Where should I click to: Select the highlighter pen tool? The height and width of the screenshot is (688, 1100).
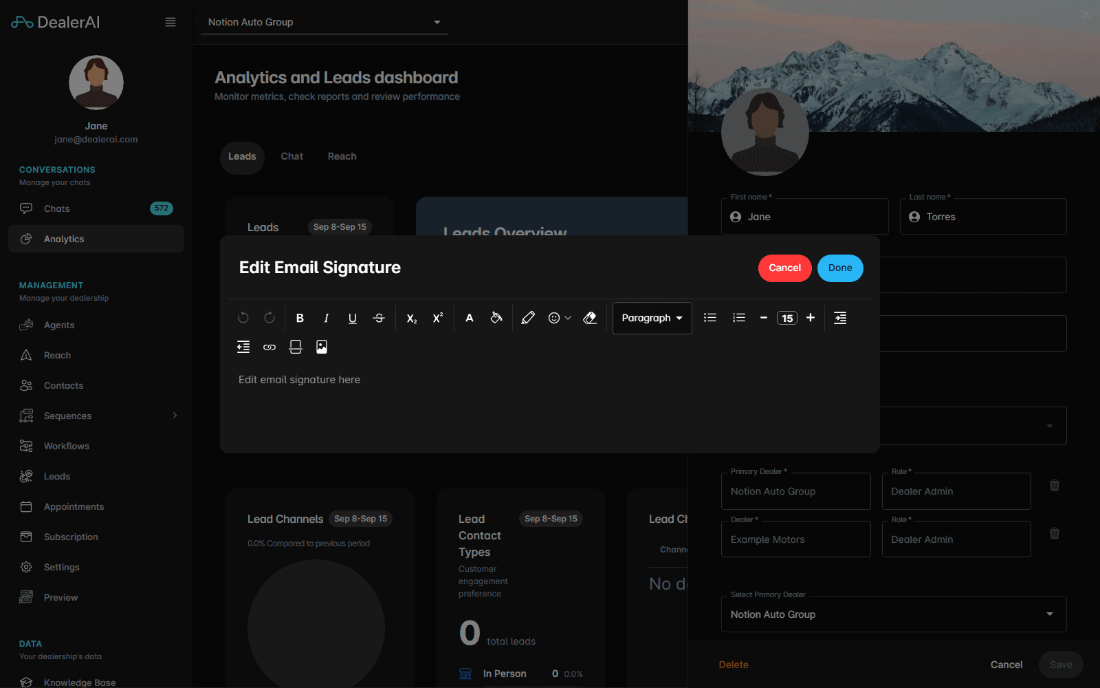click(x=528, y=318)
